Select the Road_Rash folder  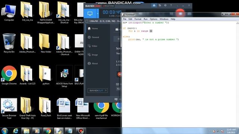click(x=46, y=107)
